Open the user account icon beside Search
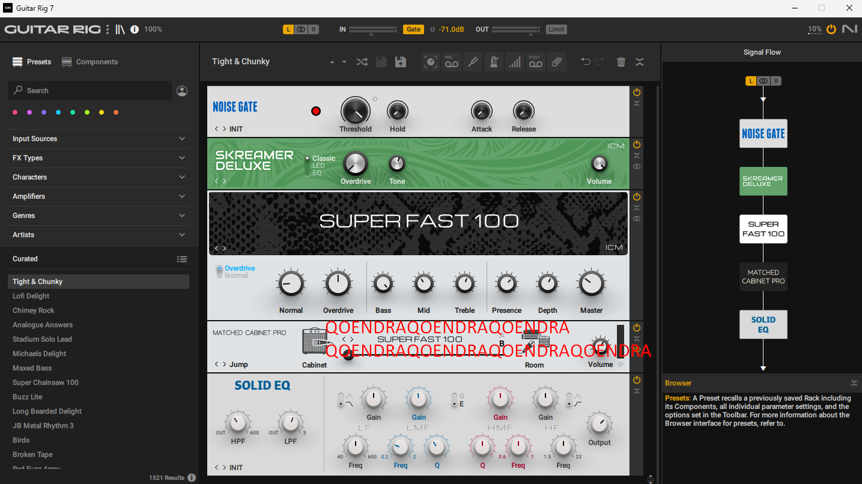862x484 pixels. tap(182, 91)
